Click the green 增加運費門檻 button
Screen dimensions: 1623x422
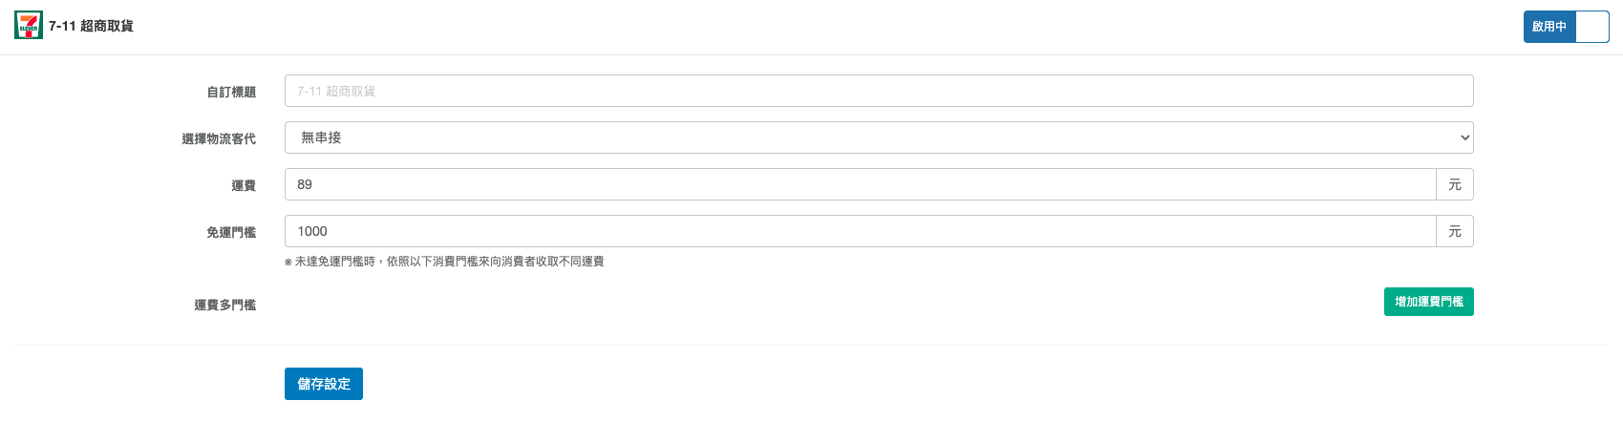[1429, 302]
